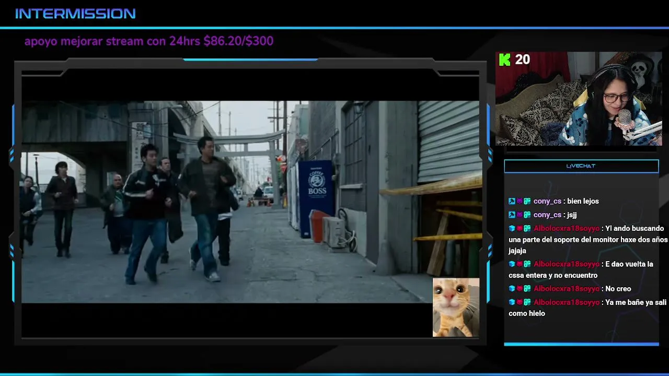The height and width of the screenshot is (376, 669).
Task: Click the orange cat image overlay
Action: click(456, 307)
